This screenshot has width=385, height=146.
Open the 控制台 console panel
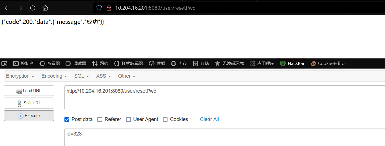[x=24, y=64]
